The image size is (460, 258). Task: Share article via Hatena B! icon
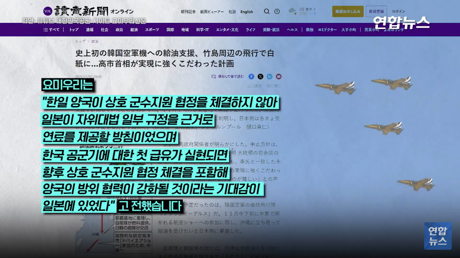270,76
